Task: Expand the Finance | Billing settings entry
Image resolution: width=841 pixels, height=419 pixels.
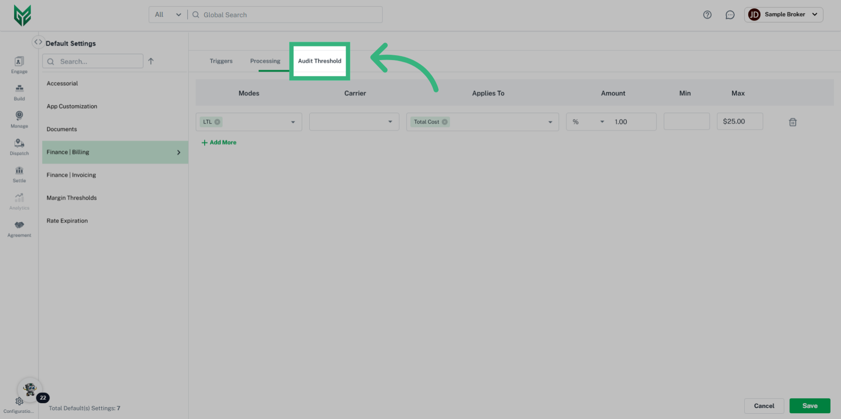Action: click(x=178, y=152)
